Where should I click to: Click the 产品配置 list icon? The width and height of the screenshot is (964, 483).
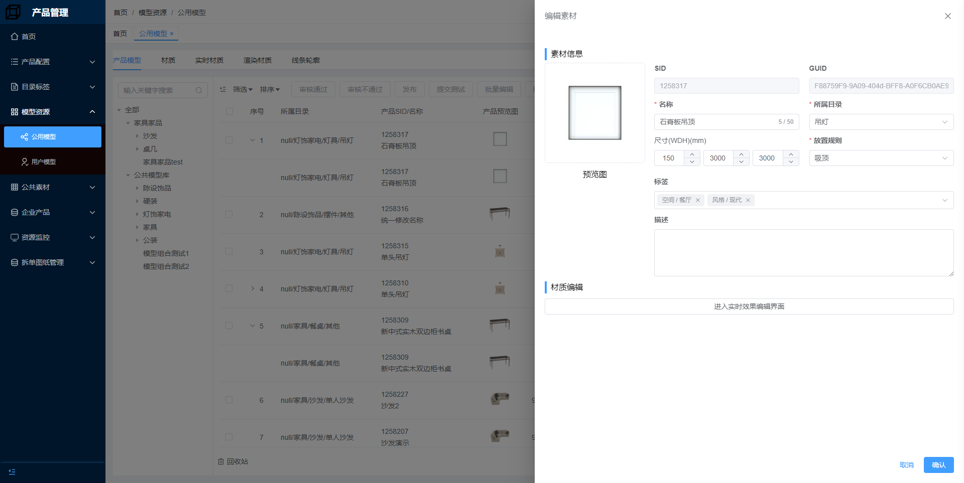pos(15,62)
